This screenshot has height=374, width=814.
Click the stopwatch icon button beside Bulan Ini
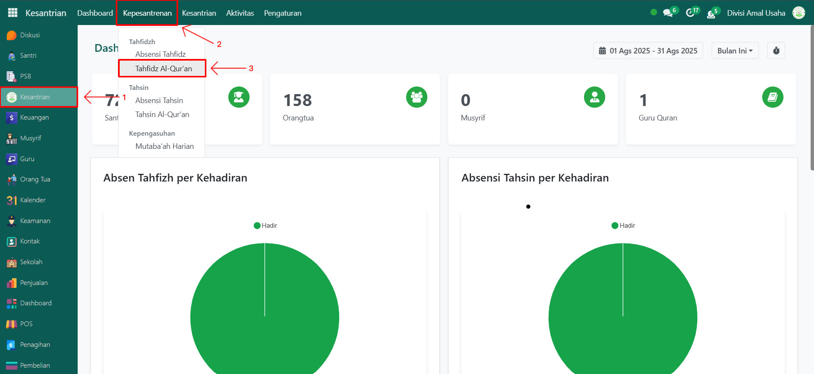click(776, 51)
